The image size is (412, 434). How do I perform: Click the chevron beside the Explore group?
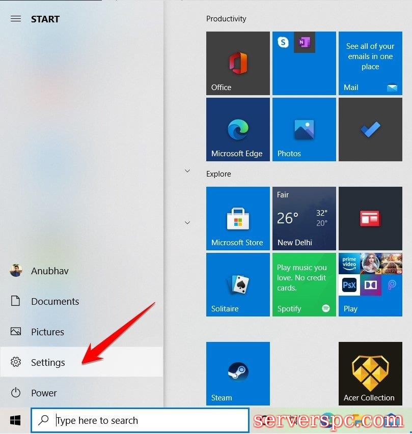coord(187,171)
